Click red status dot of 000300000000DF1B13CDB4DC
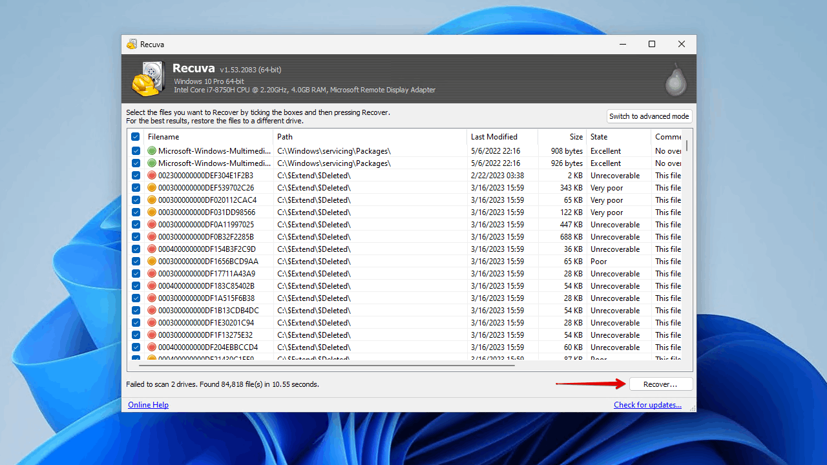827x465 pixels. click(x=152, y=311)
